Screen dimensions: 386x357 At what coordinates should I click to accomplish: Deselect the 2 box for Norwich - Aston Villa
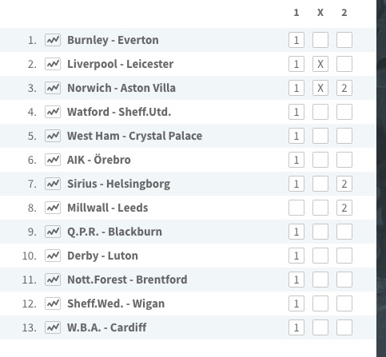point(344,88)
